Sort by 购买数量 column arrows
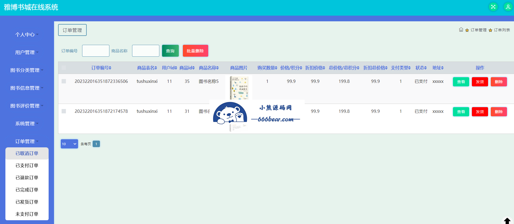This screenshot has height=224, width=514. (276, 68)
